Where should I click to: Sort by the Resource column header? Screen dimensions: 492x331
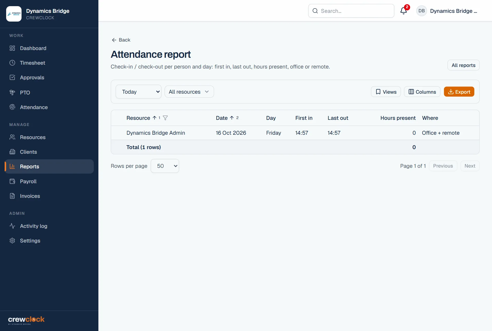pos(138,118)
